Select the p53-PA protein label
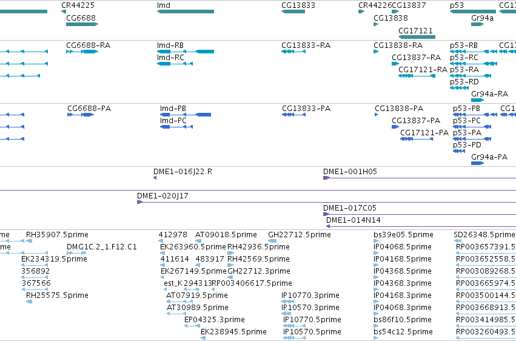516x341 pixels. (x=467, y=133)
